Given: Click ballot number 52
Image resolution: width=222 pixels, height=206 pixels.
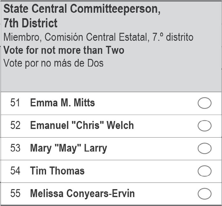Looking at the screenshot, I should coord(15,125).
